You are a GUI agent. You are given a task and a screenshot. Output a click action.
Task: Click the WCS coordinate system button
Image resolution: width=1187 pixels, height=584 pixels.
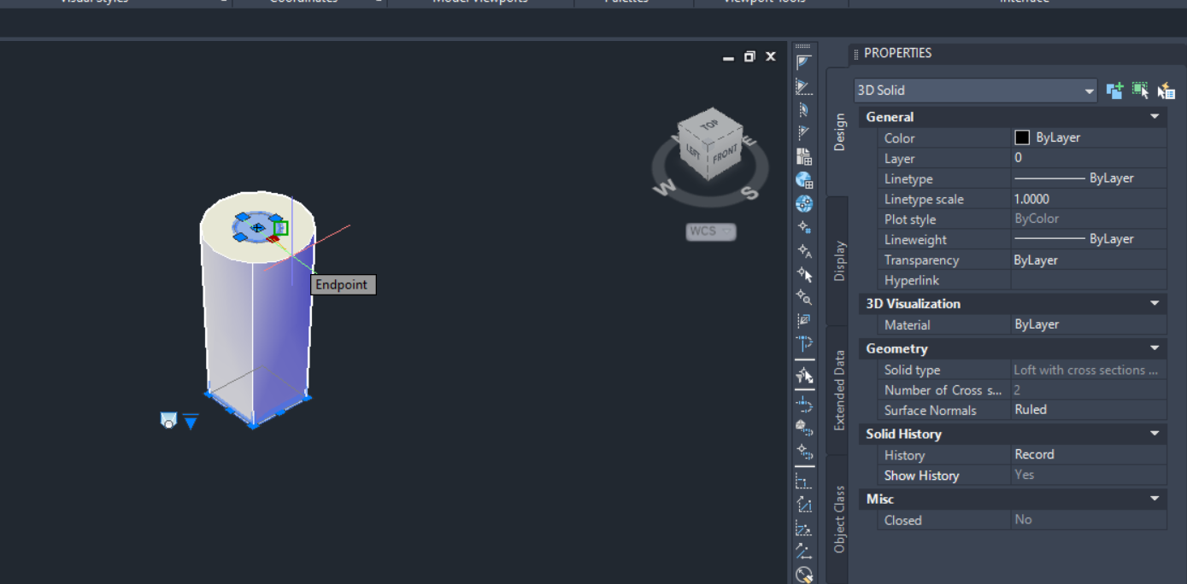(x=710, y=231)
